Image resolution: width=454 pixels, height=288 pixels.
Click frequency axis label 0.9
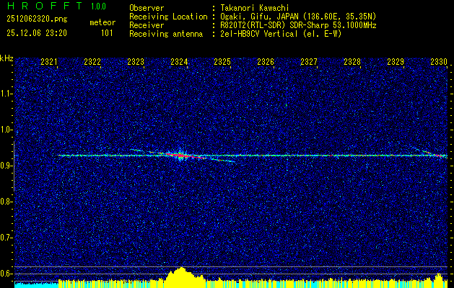(x=6, y=166)
